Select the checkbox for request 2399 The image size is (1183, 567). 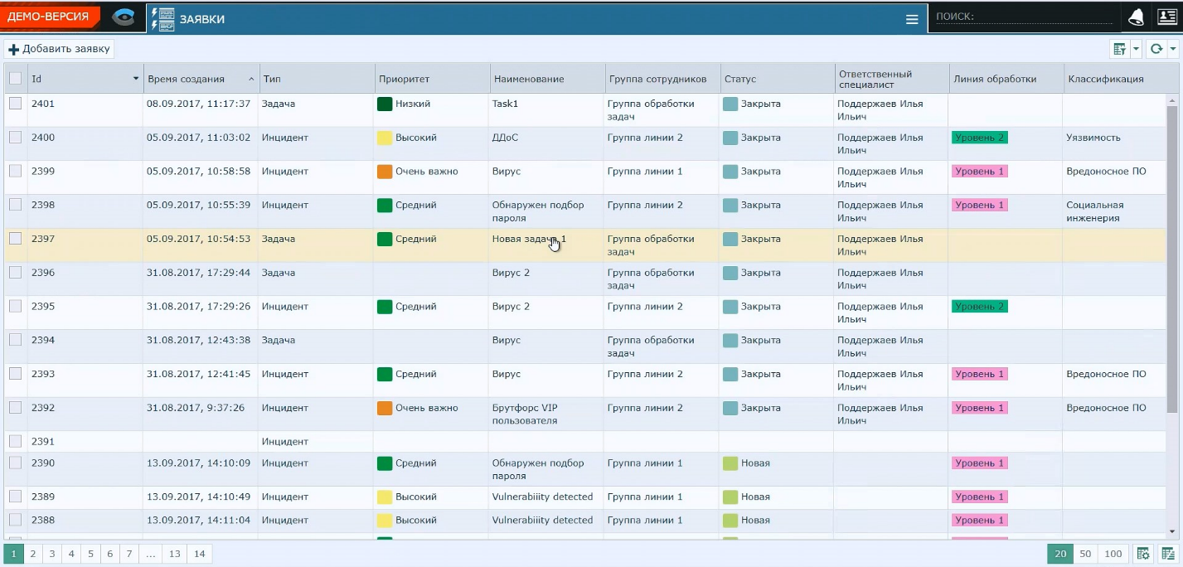coord(16,171)
